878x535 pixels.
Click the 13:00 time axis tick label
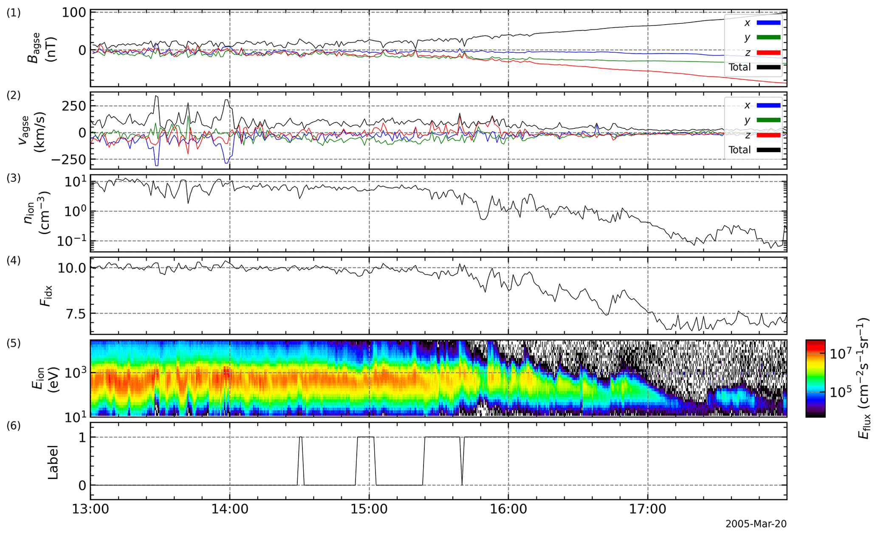(x=90, y=509)
